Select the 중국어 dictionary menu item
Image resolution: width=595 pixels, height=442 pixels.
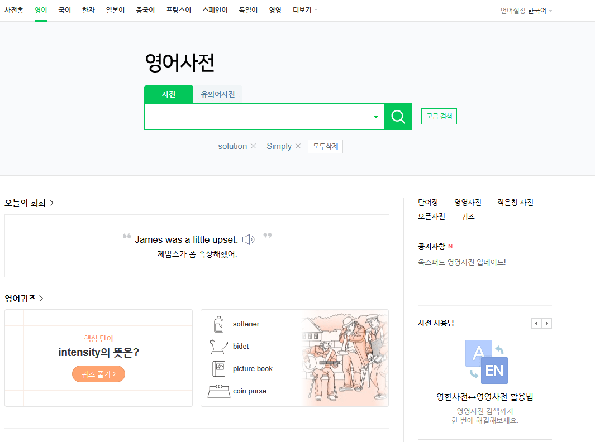pos(145,9)
